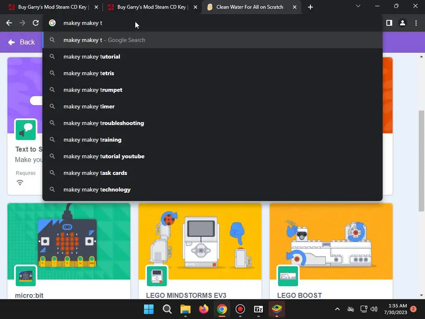Click the LEGO MINDSTORMS EV3 title
The image size is (425, 319).
click(186, 295)
